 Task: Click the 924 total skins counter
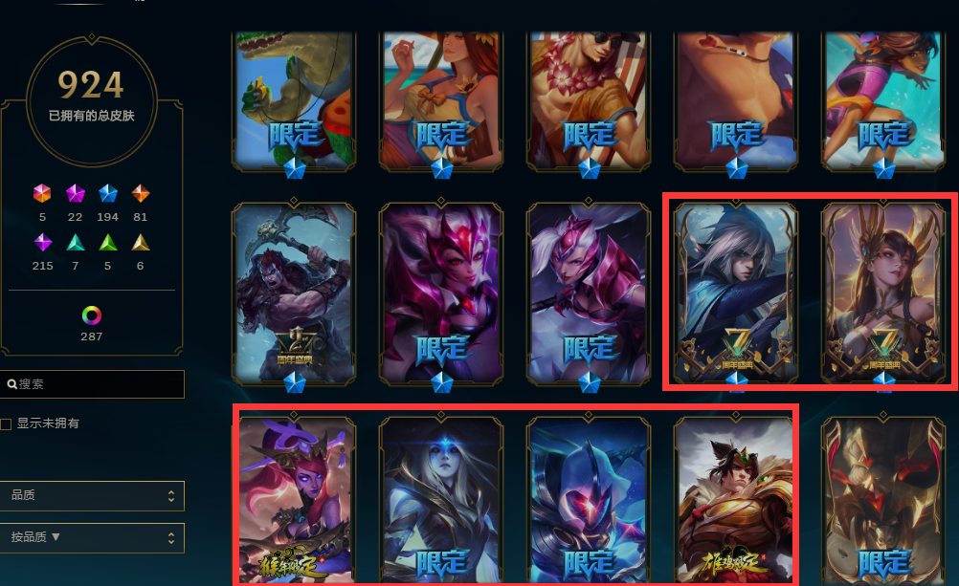(x=91, y=85)
